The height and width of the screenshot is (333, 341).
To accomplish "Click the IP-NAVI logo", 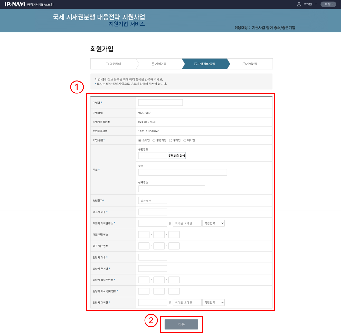I will (x=15, y=4).
